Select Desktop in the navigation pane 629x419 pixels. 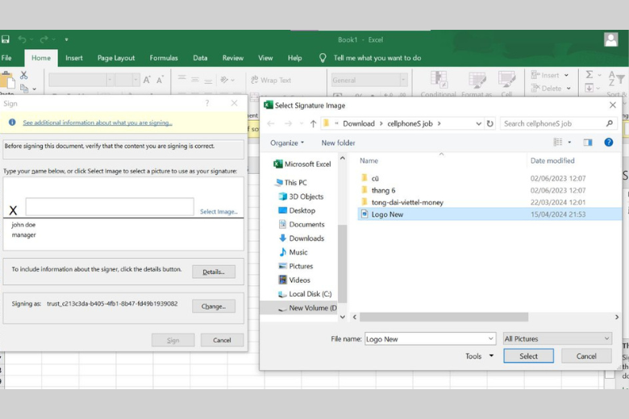coord(297,210)
